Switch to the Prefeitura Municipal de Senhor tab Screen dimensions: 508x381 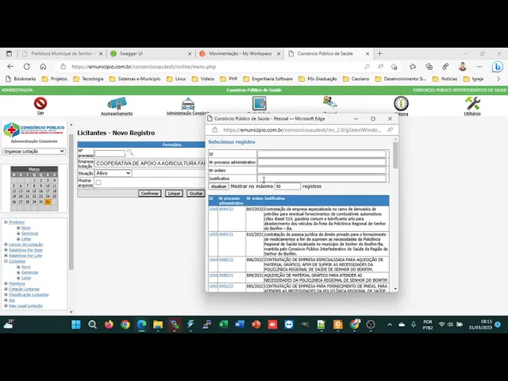click(x=62, y=53)
